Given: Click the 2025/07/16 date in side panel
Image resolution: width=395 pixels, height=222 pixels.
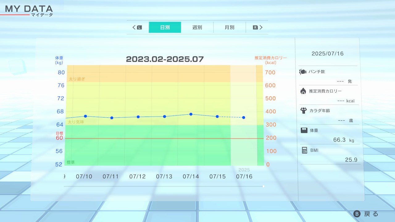Looking at the screenshot, I should click(x=327, y=54).
